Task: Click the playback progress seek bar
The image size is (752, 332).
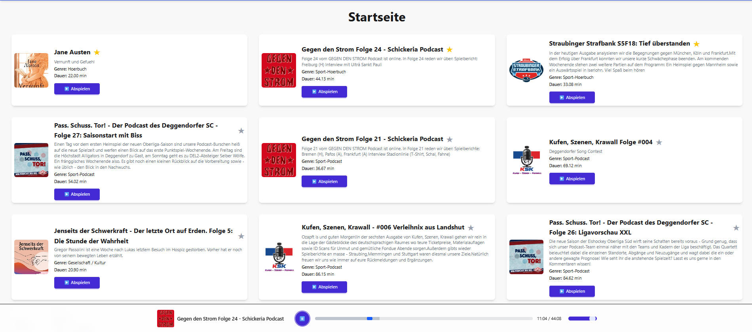Action: [423, 319]
